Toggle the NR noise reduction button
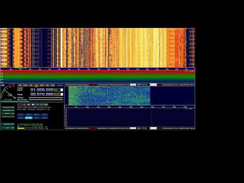The height and width of the screenshot is (183, 244). coord(21,115)
